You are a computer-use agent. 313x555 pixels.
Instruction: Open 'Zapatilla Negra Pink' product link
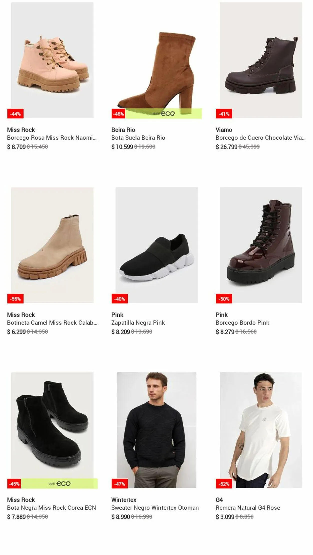(x=138, y=323)
